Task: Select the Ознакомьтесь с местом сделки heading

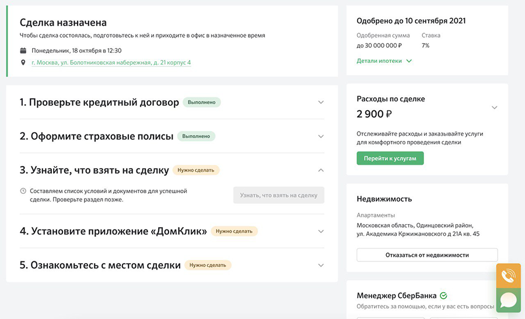Action: point(100,265)
